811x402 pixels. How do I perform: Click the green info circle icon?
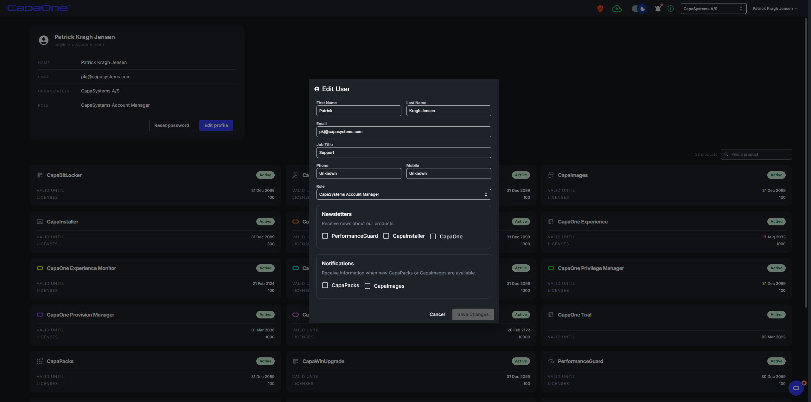click(x=671, y=9)
